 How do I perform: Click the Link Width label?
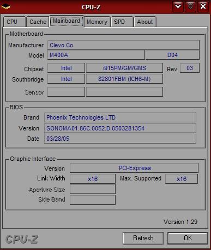51,178
